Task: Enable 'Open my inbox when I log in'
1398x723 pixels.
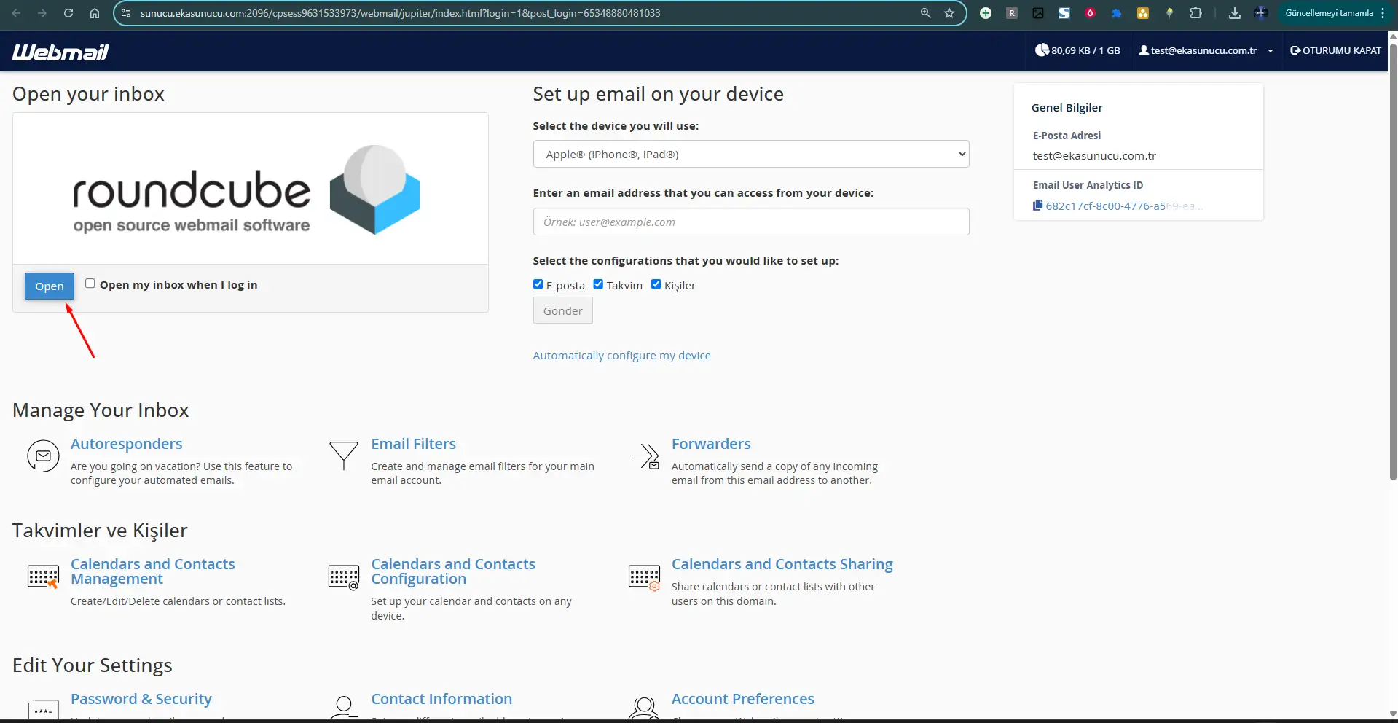Action: point(90,284)
